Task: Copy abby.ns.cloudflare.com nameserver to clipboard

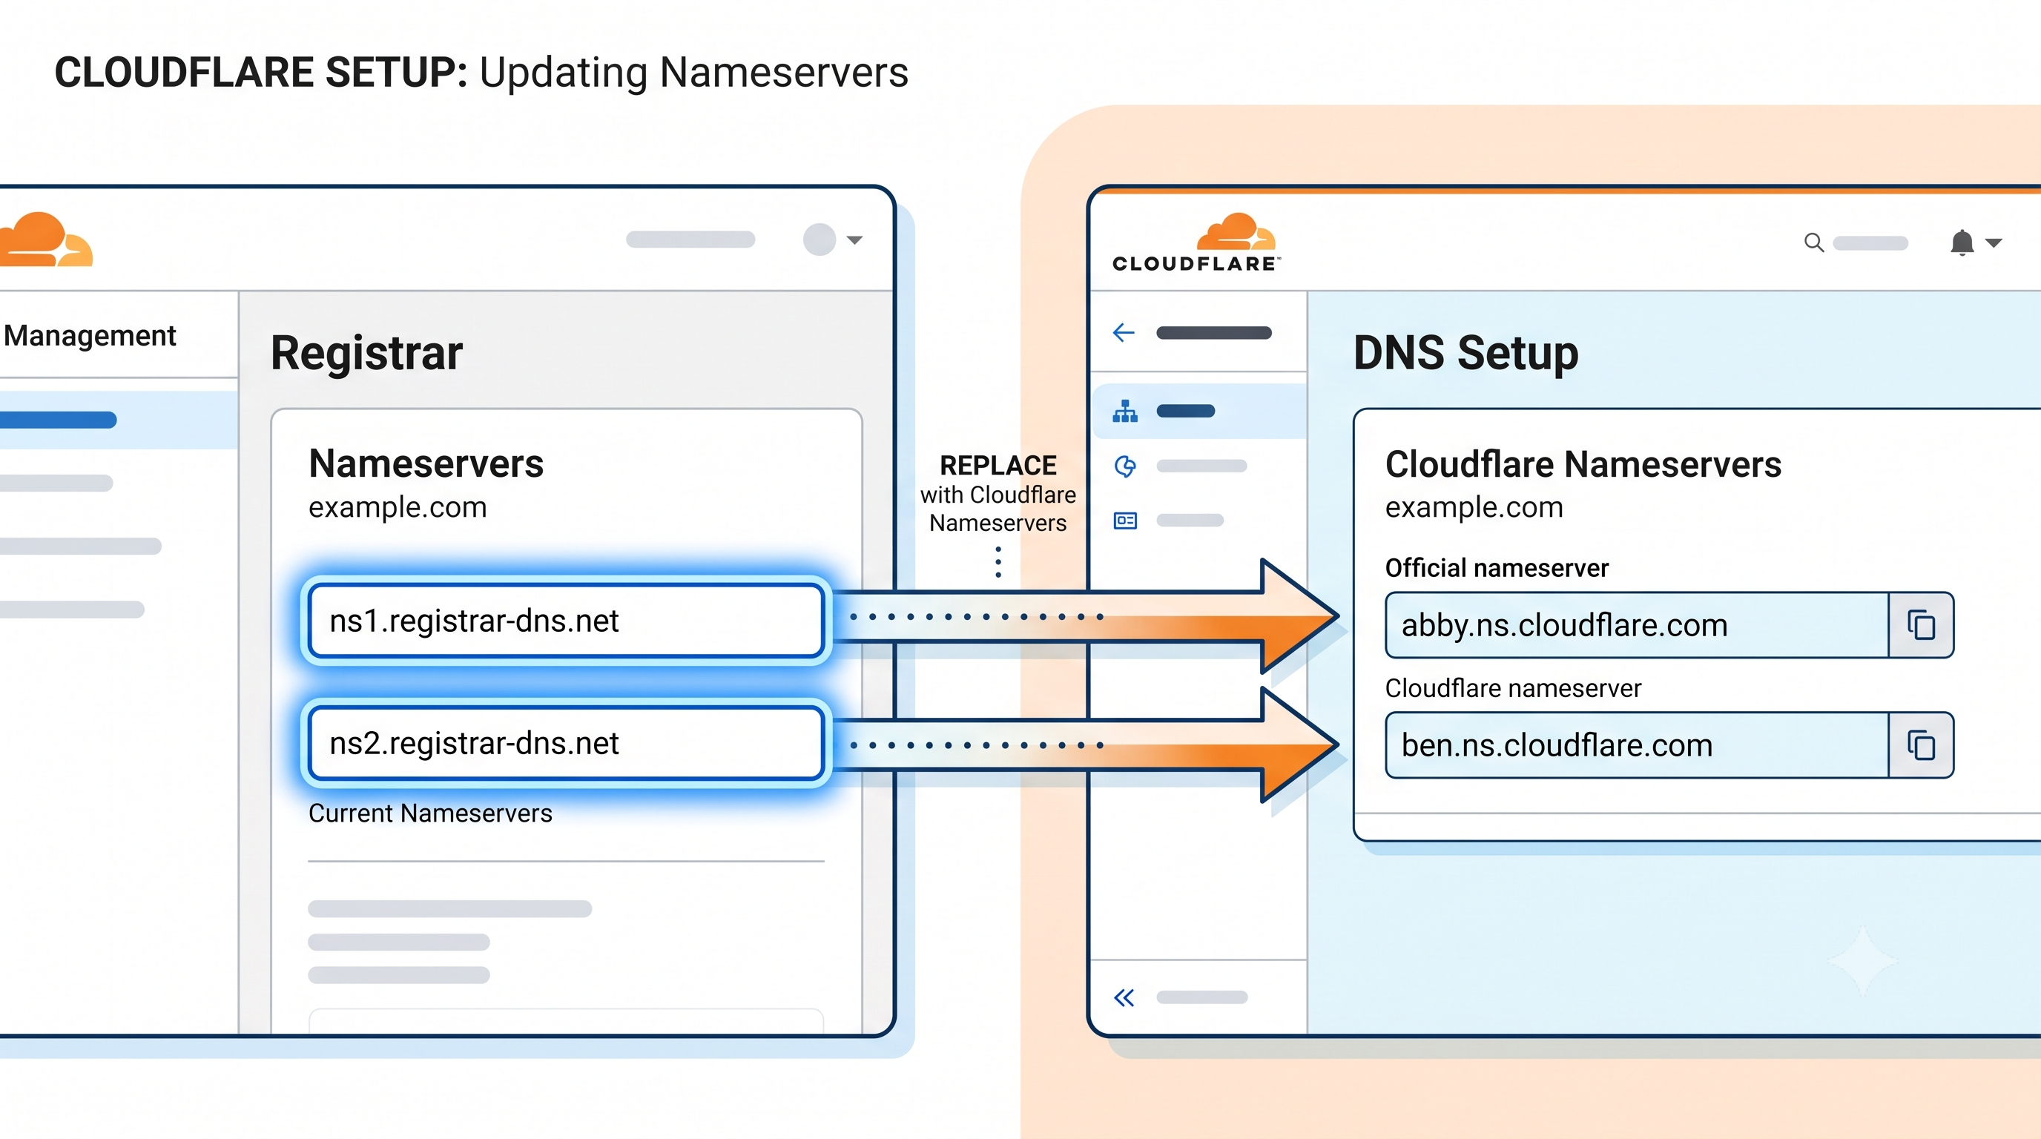Action: (x=1921, y=625)
